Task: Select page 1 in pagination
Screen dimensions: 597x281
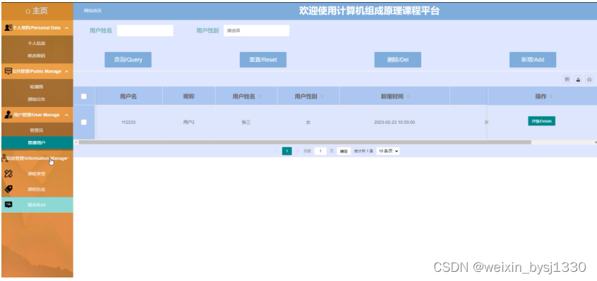Action: pos(287,151)
